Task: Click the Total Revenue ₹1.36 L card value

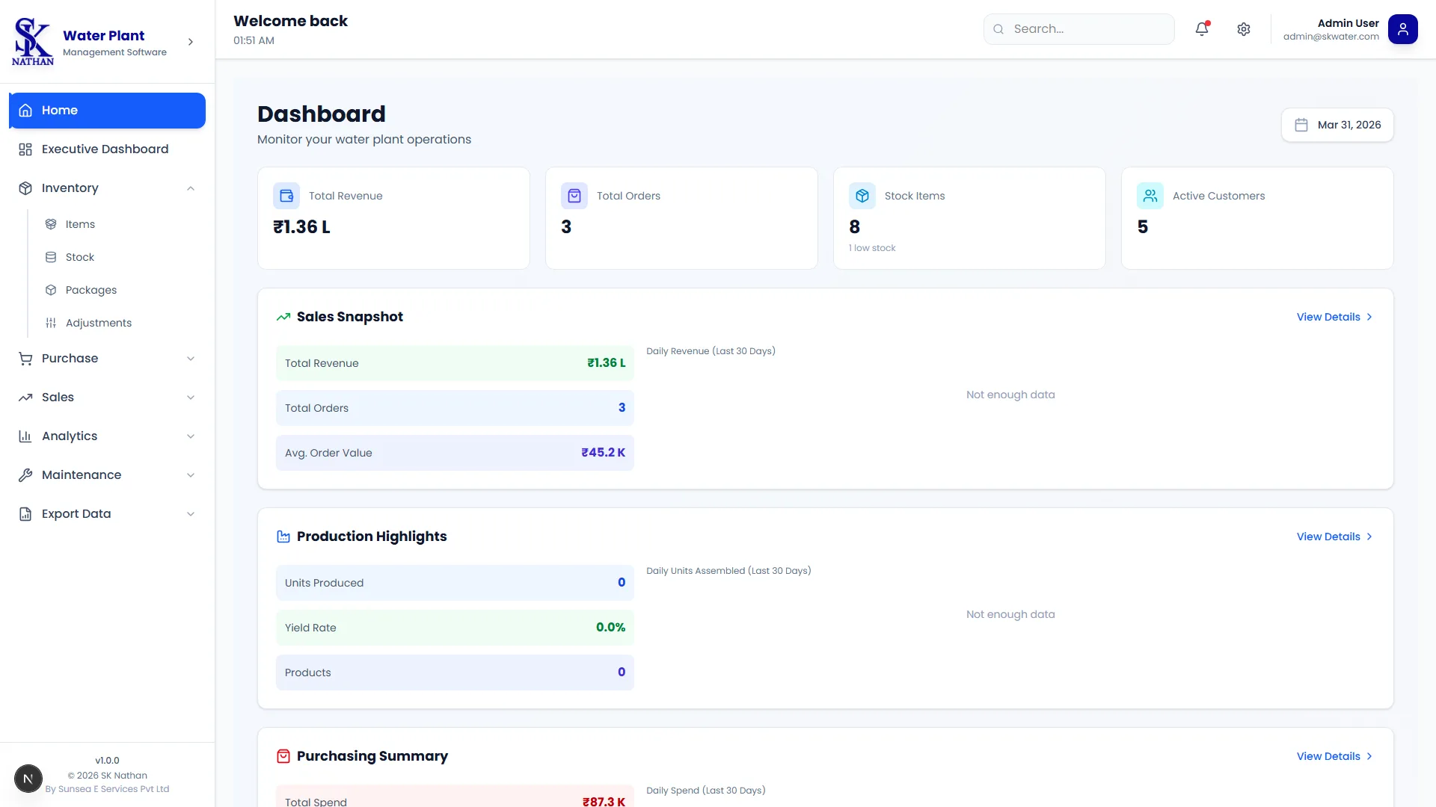Action: pos(301,227)
